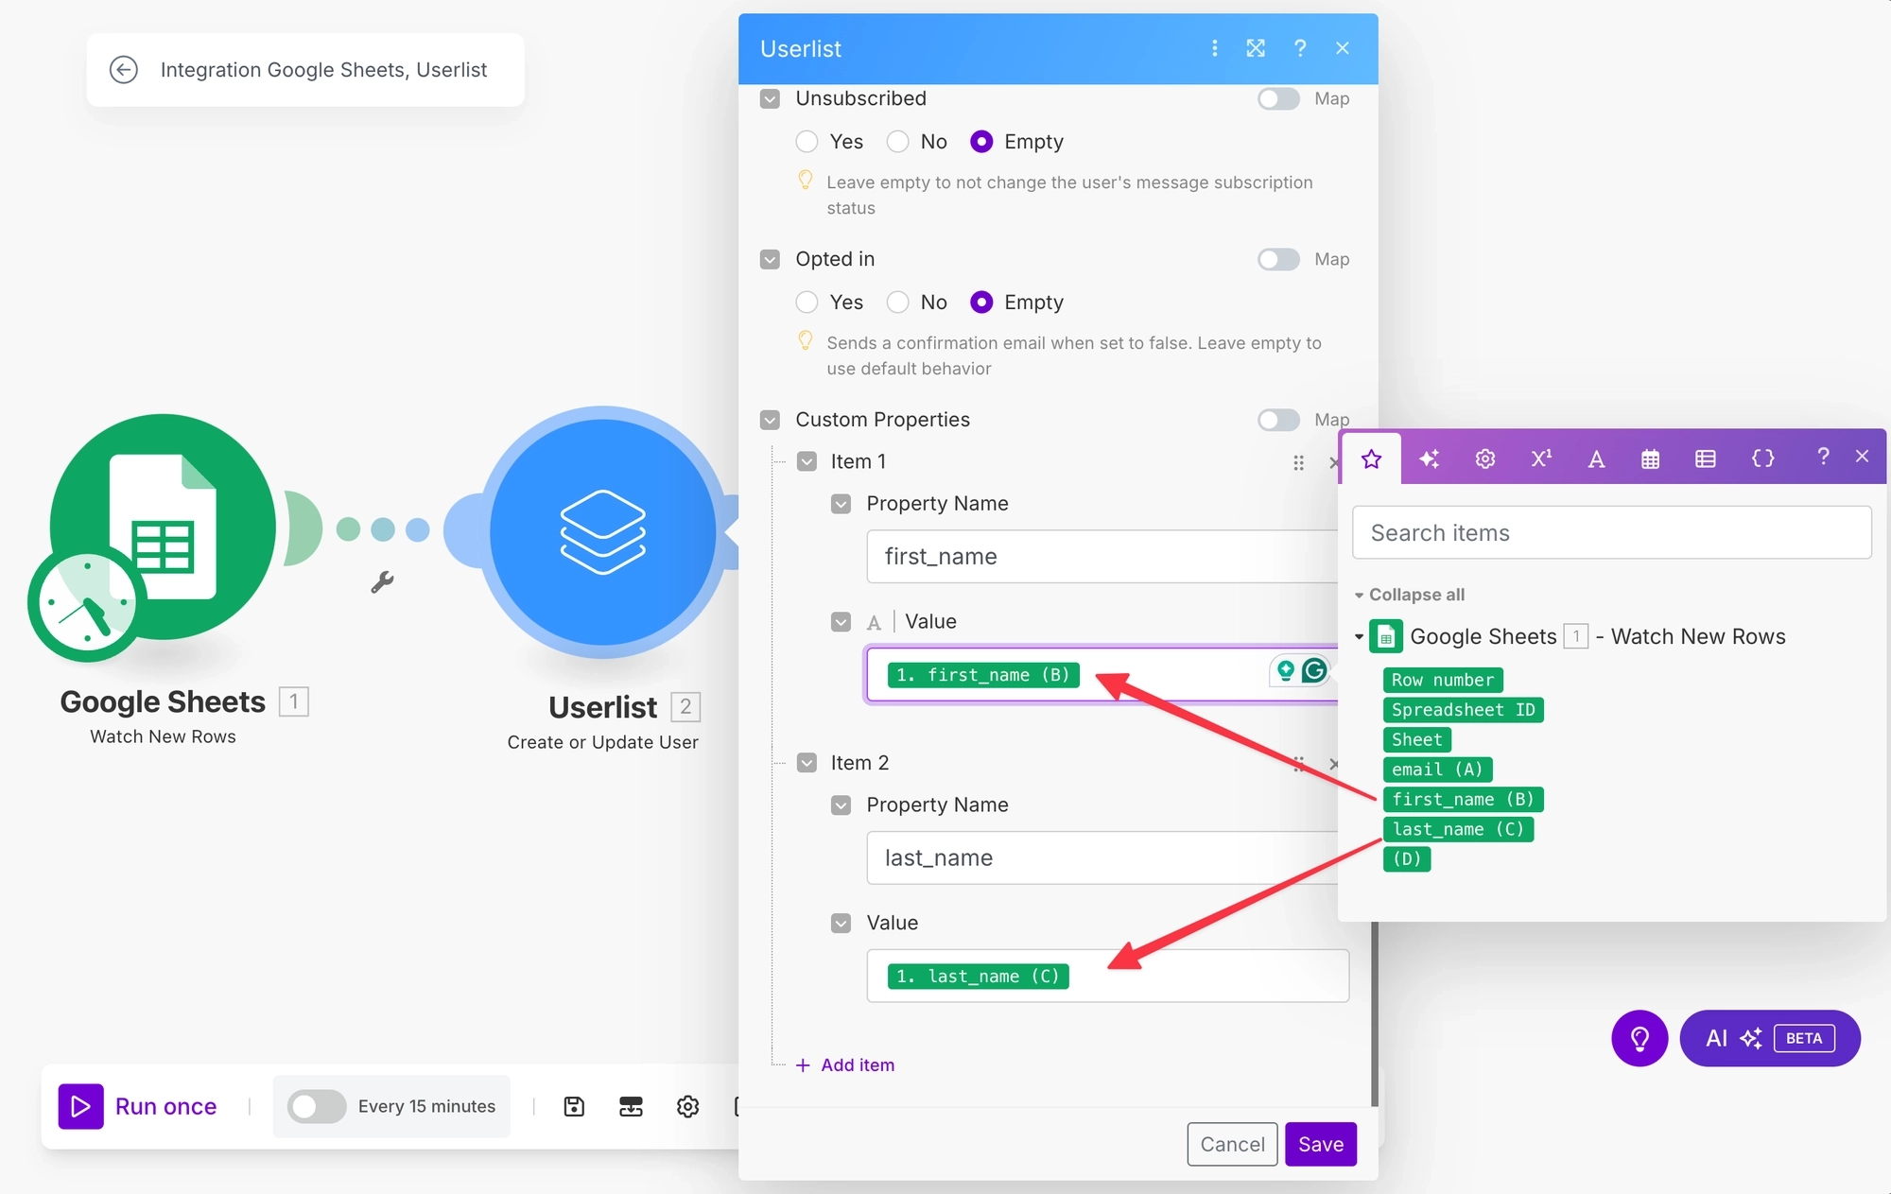Open the general functions tab (gear icon)
1891x1194 pixels.
tap(1484, 459)
